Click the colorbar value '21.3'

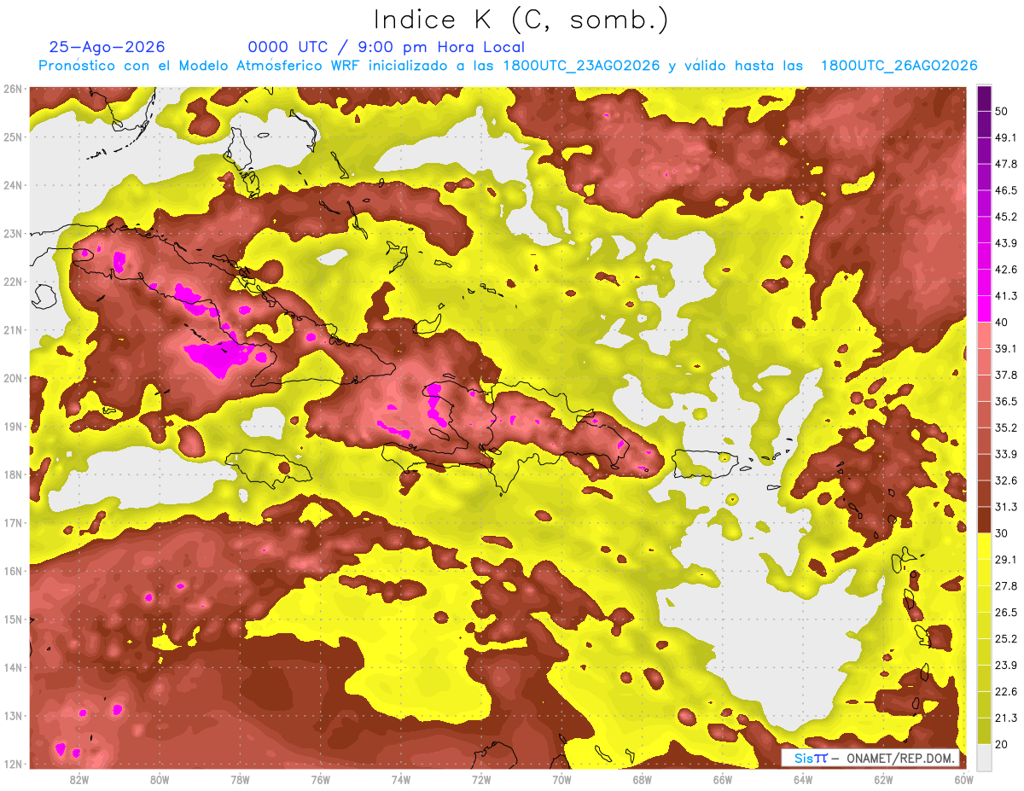click(x=1006, y=718)
